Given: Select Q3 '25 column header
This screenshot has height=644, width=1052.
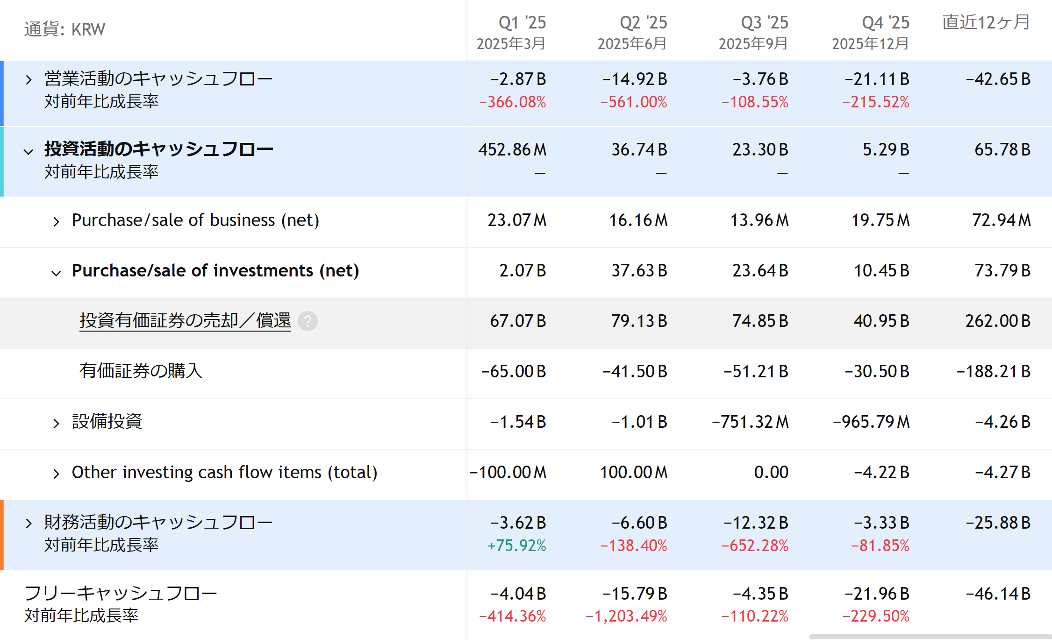Looking at the screenshot, I should click(x=764, y=22).
